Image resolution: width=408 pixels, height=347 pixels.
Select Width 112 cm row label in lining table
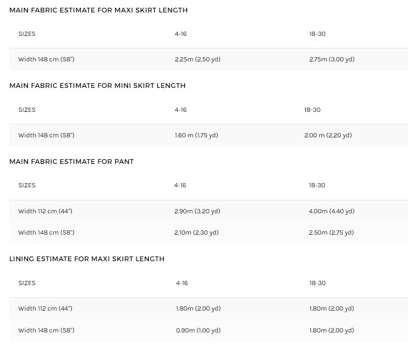click(x=45, y=309)
